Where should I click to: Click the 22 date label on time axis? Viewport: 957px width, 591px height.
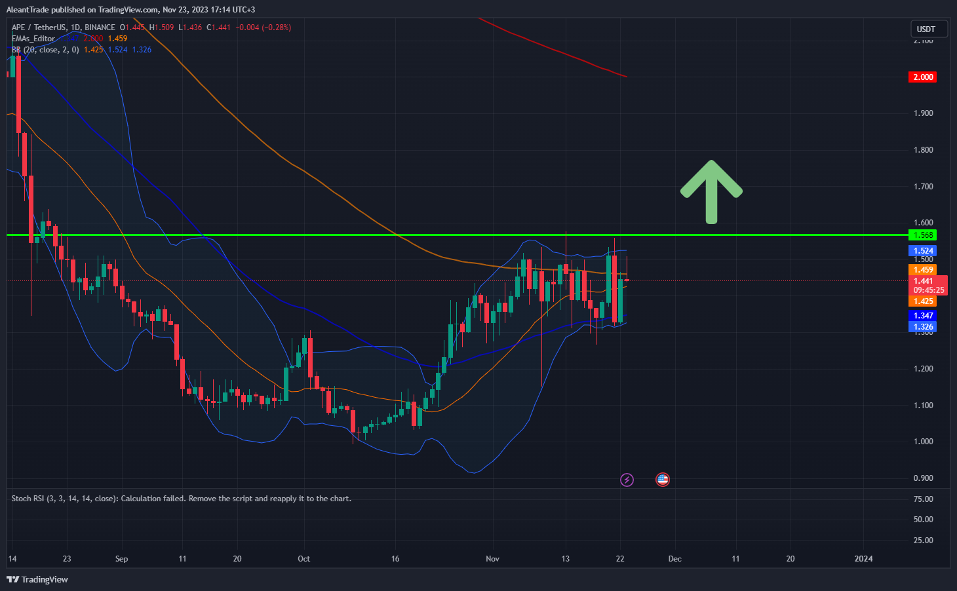(x=620, y=559)
